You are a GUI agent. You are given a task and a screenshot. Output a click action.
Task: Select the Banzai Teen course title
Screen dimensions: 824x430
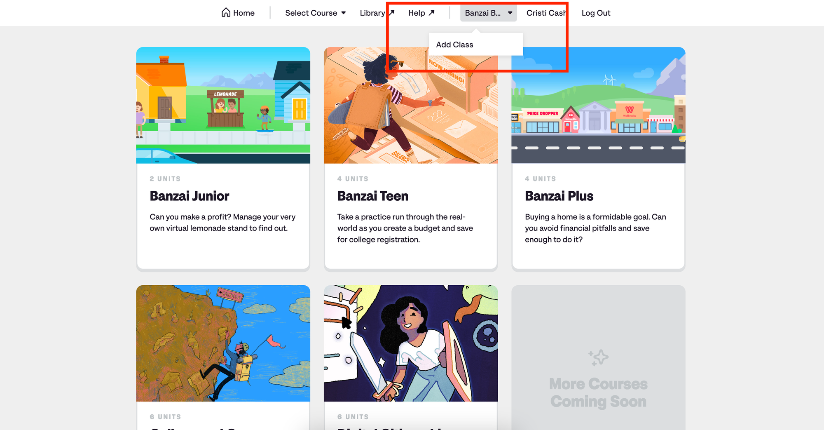(x=373, y=196)
